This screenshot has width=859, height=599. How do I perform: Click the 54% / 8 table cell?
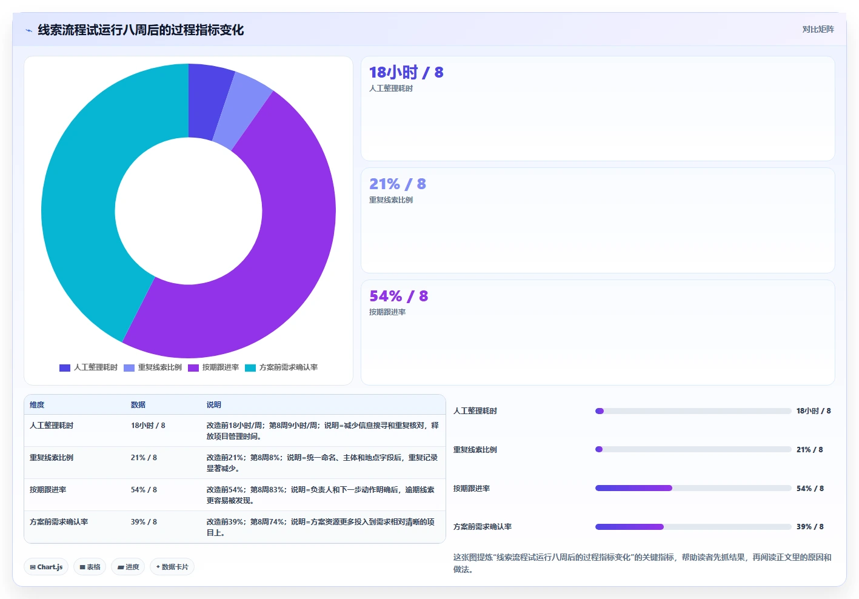pos(144,490)
